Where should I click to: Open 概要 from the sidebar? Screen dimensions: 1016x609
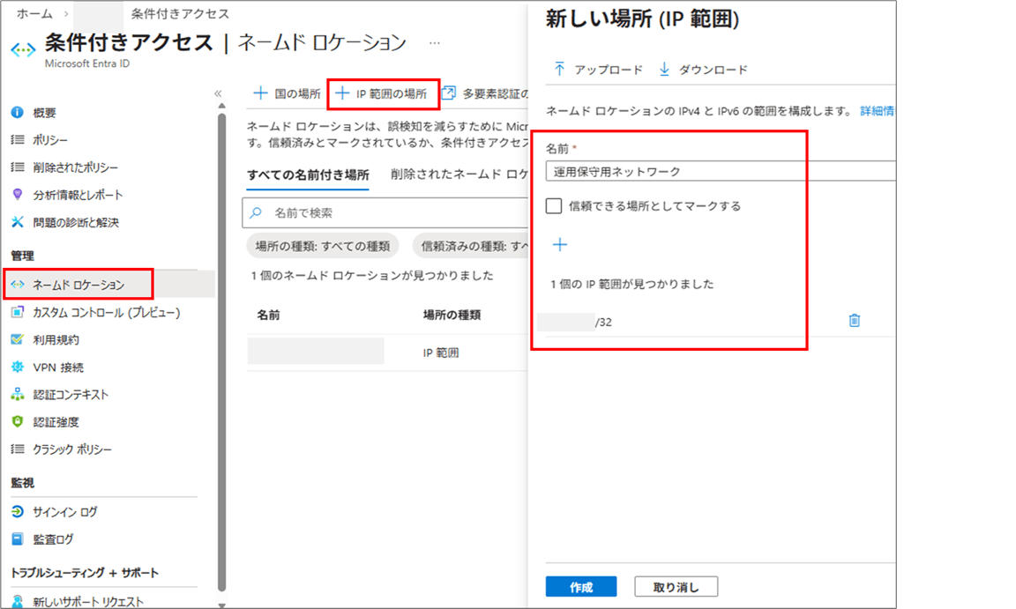44,113
